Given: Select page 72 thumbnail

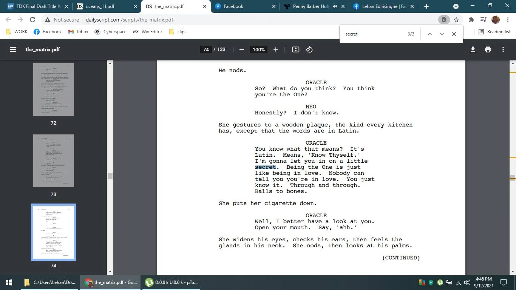Looking at the screenshot, I should pyautogui.click(x=54, y=89).
